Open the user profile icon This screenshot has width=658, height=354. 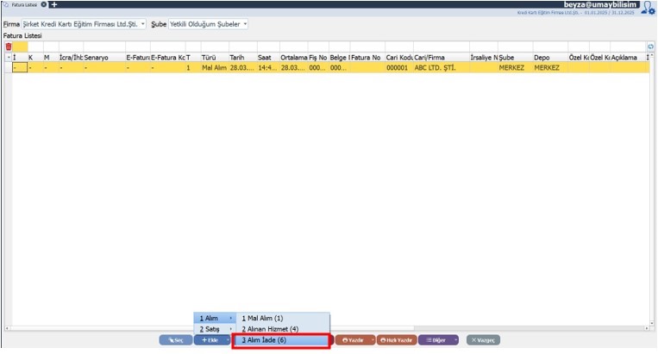(x=649, y=8)
